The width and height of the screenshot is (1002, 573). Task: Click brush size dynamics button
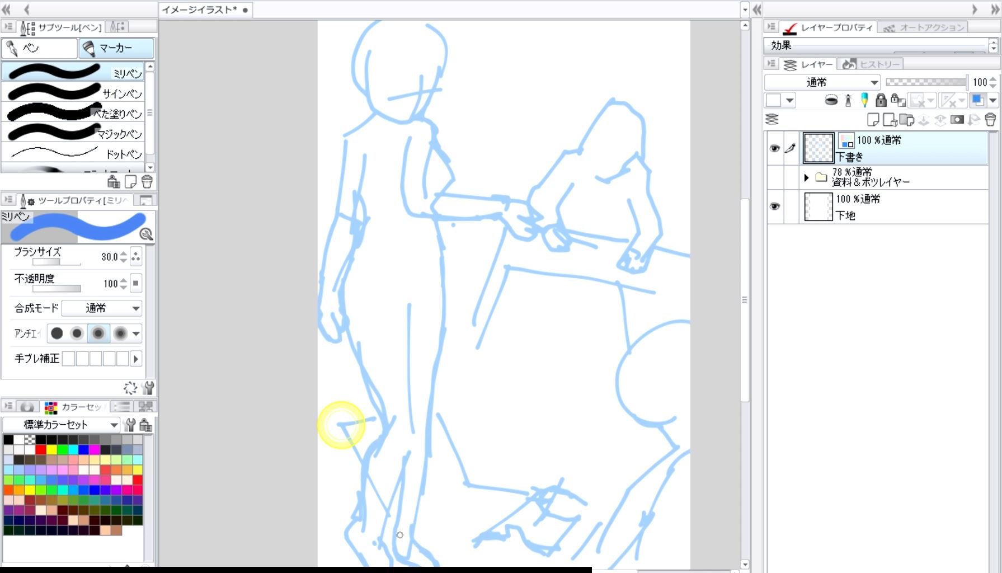pyautogui.click(x=136, y=257)
